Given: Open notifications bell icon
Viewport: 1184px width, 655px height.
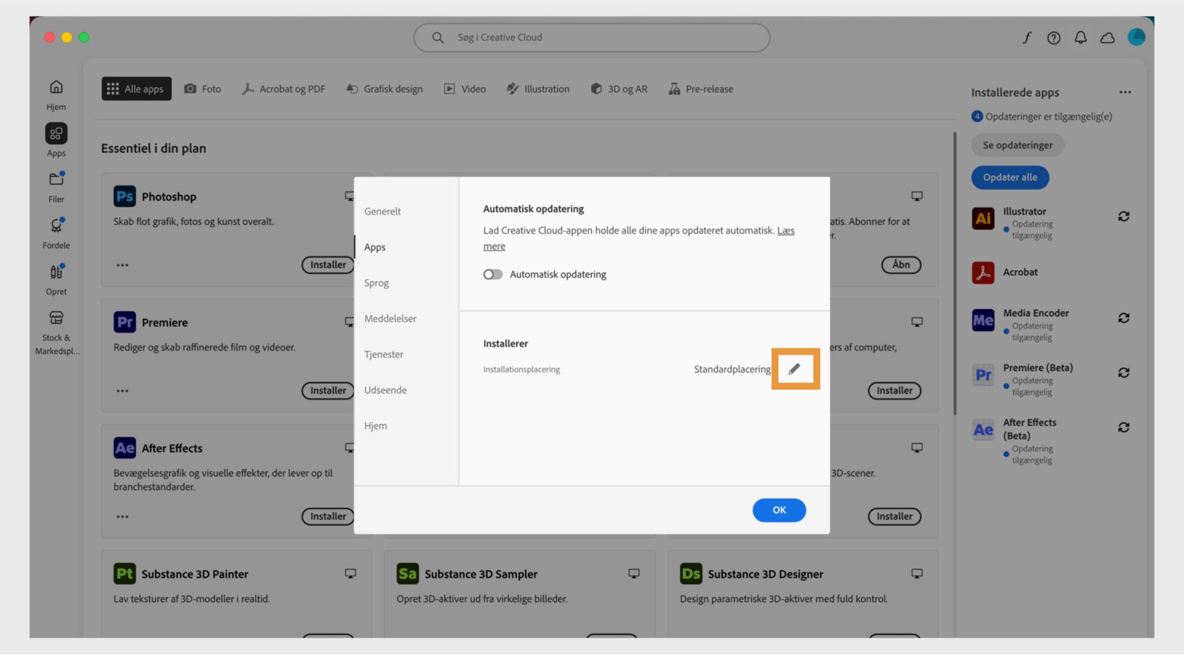Looking at the screenshot, I should [1080, 38].
